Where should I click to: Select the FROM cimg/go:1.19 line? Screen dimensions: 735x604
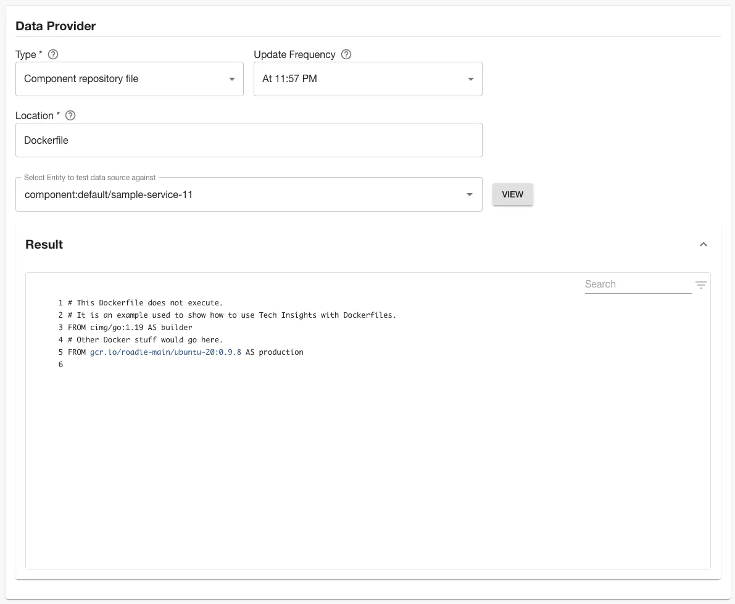(x=130, y=328)
